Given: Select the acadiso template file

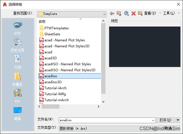Looking at the screenshot, I should click(x=70, y=76).
